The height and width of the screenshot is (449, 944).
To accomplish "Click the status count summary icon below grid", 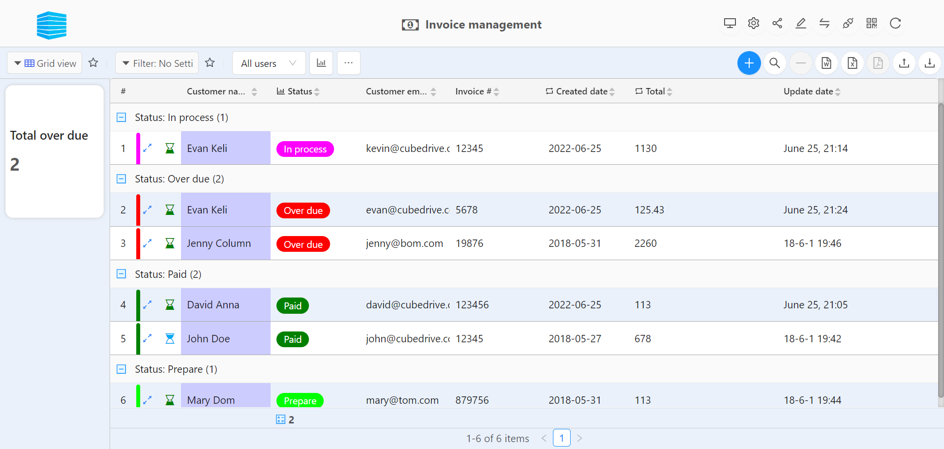I will 280,419.
